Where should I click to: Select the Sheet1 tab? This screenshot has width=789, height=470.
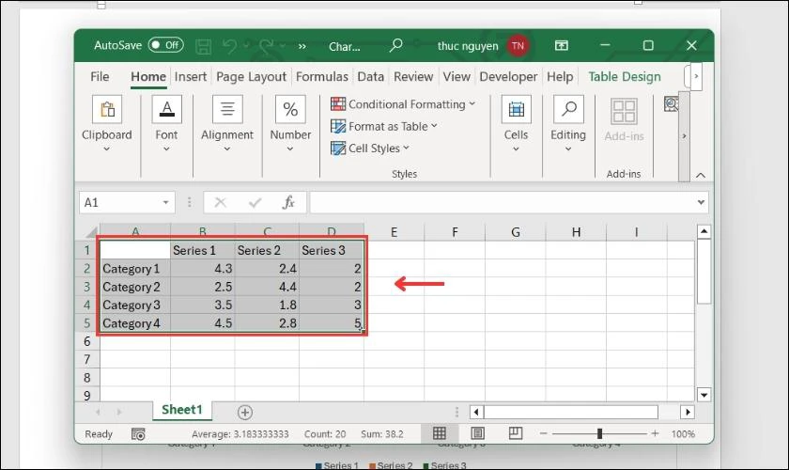[x=182, y=410]
